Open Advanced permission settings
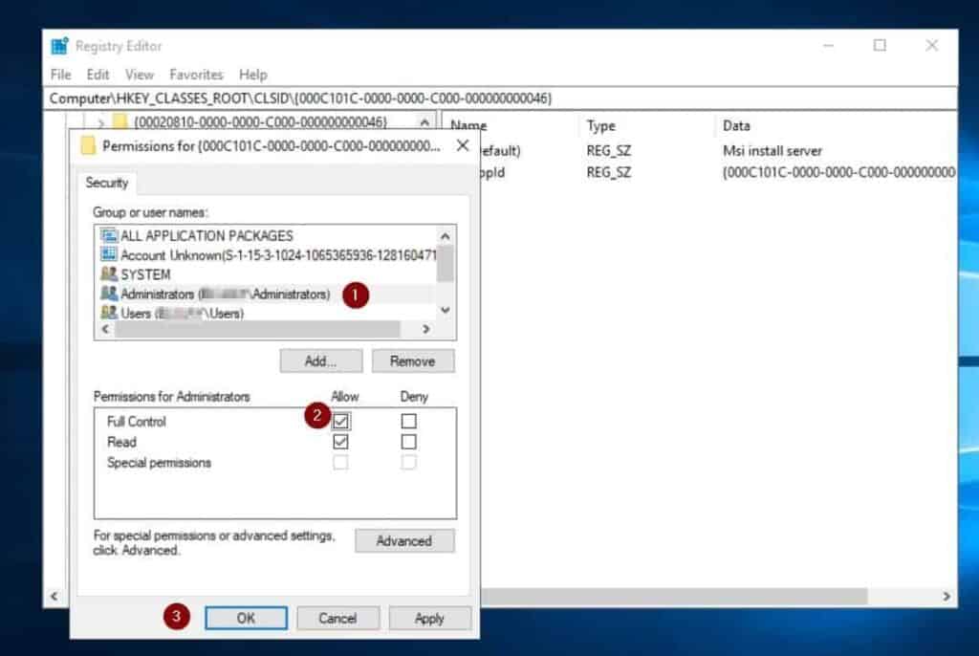 tap(404, 541)
